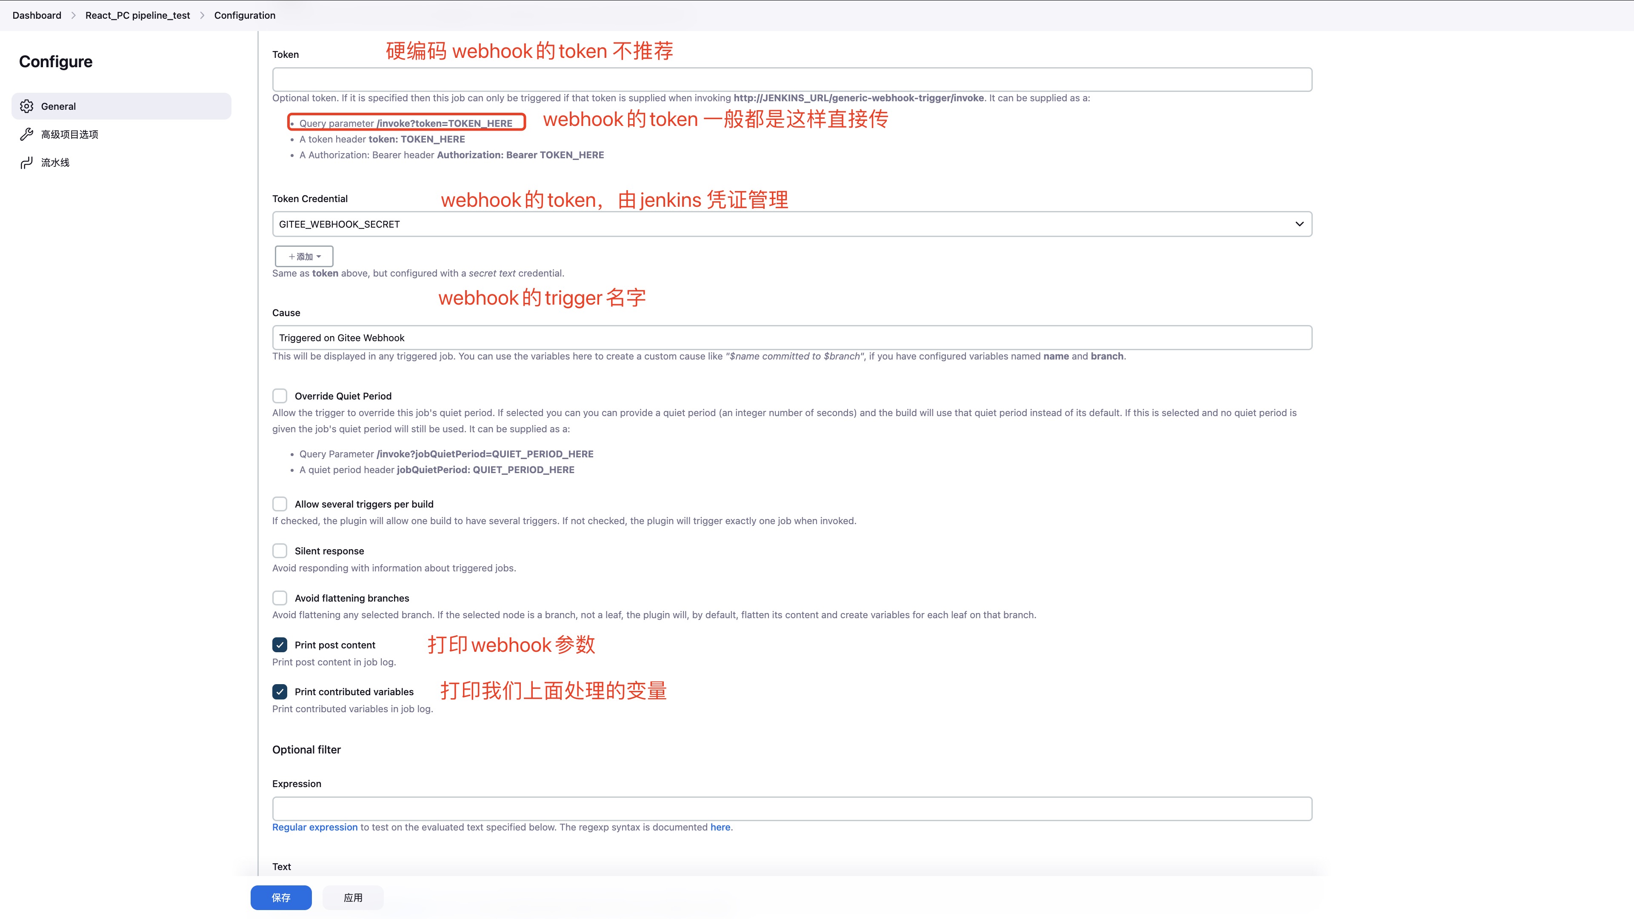
Task: Click the 'Configure' page heading
Action: click(56, 62)
